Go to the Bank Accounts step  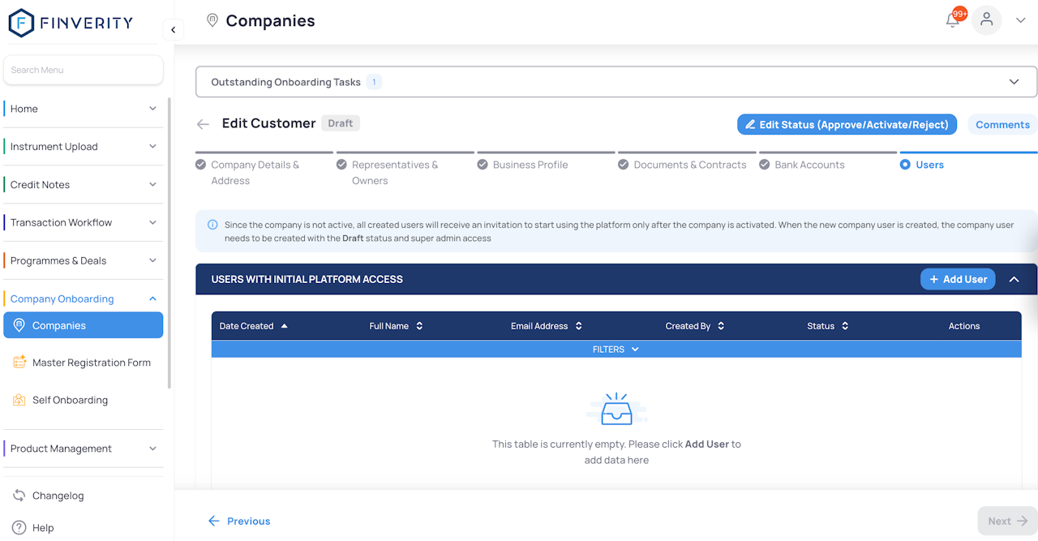pos(809,165)
